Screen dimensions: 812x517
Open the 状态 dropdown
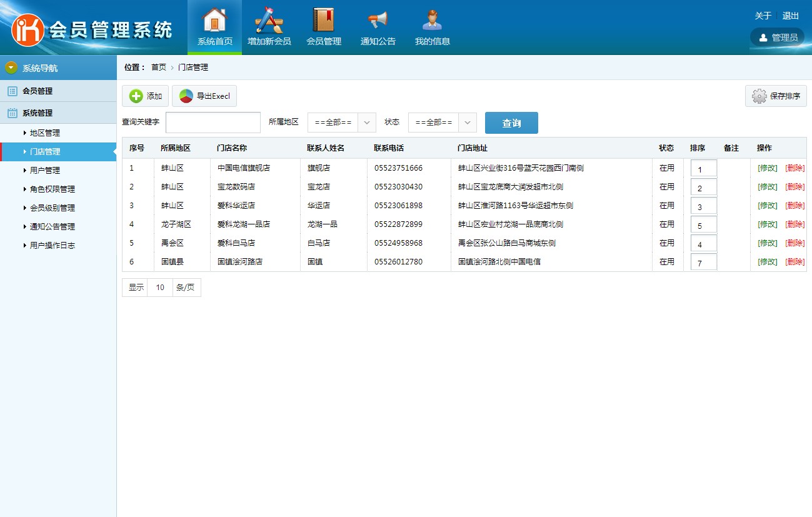tap(443, 123)
